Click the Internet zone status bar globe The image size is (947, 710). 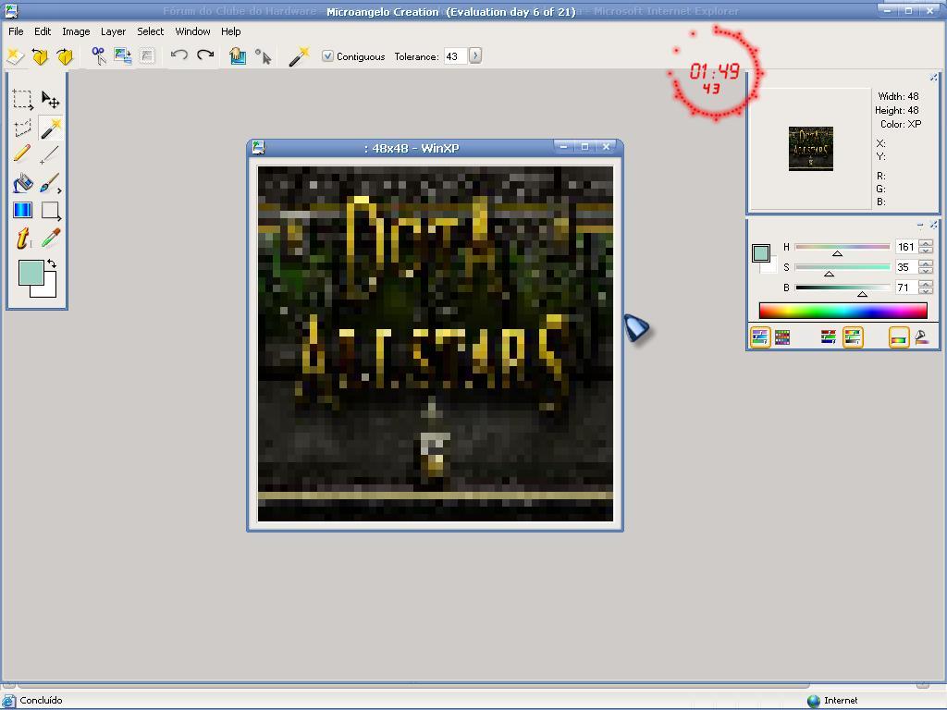(814, 701)
